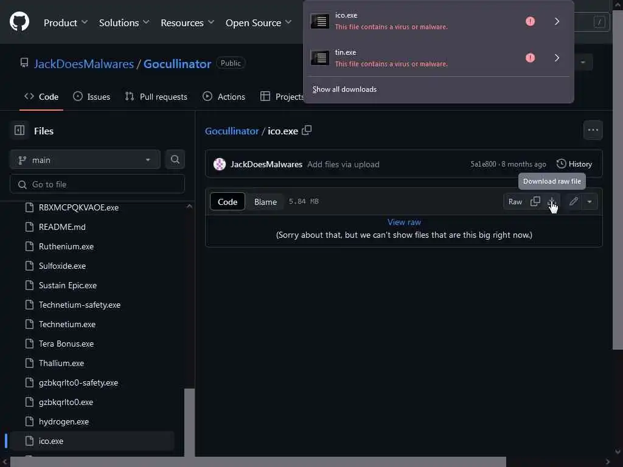Screen dimensions: 623x467
Task: Click the file tree scroll up arrow
Action: click(x=190, y=206)
